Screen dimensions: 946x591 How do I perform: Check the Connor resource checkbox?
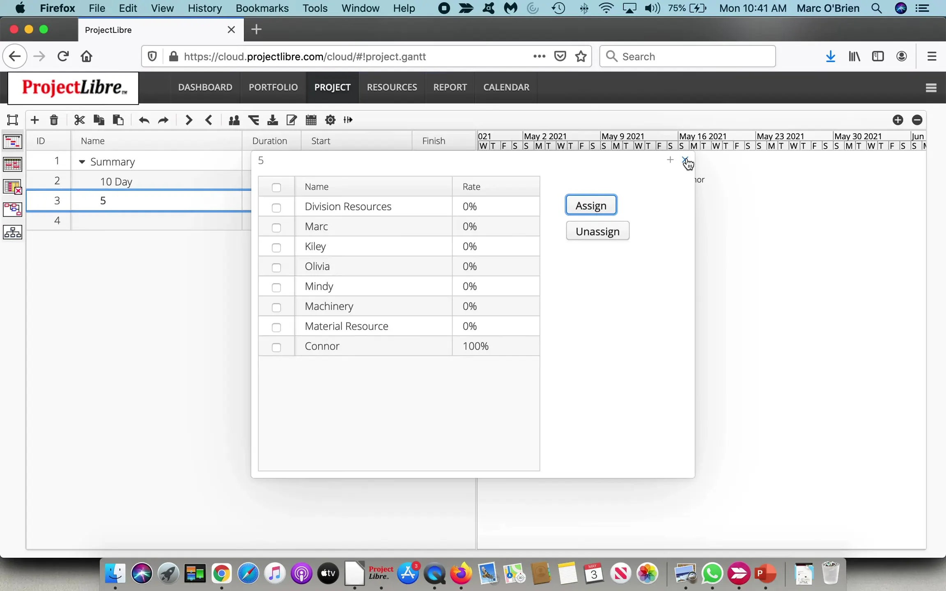[276, 347]
